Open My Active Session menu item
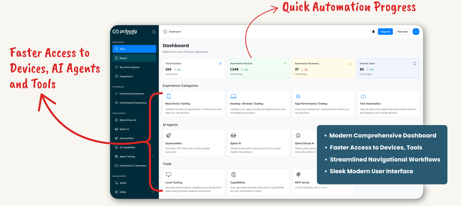 click(129, 67)
